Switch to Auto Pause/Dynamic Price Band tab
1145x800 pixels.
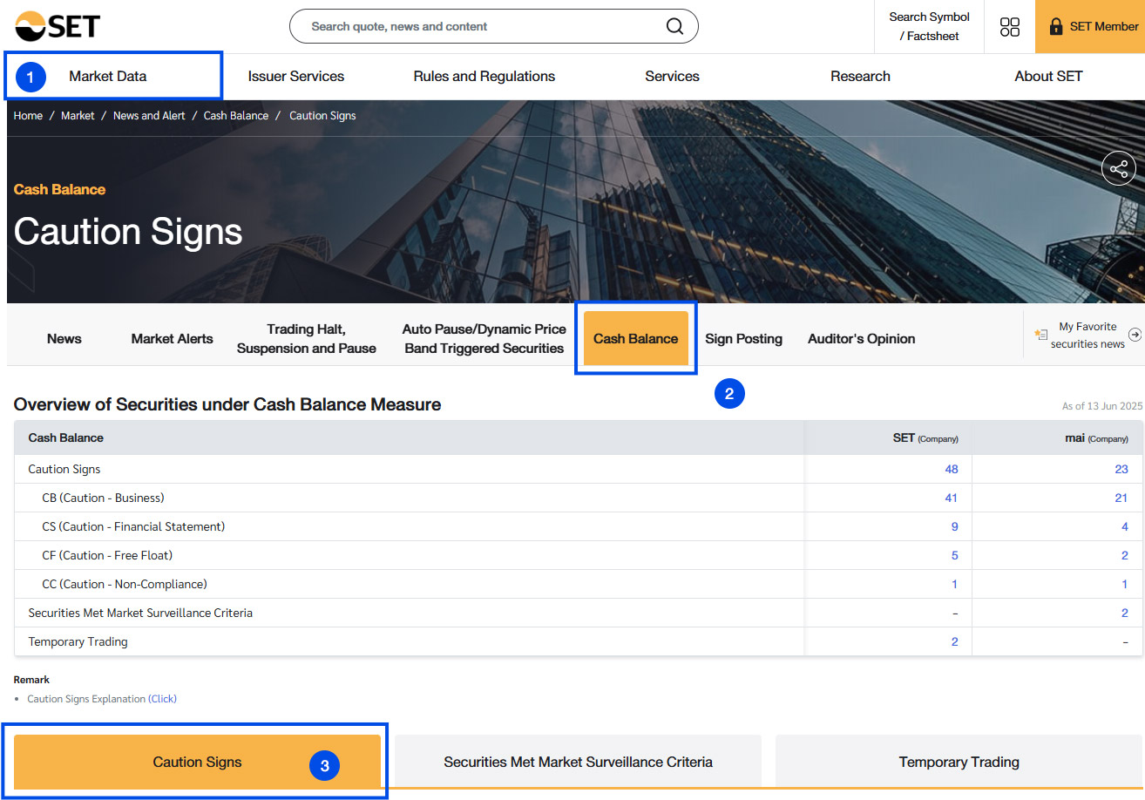pyautogui.click(x=484, y=338)
